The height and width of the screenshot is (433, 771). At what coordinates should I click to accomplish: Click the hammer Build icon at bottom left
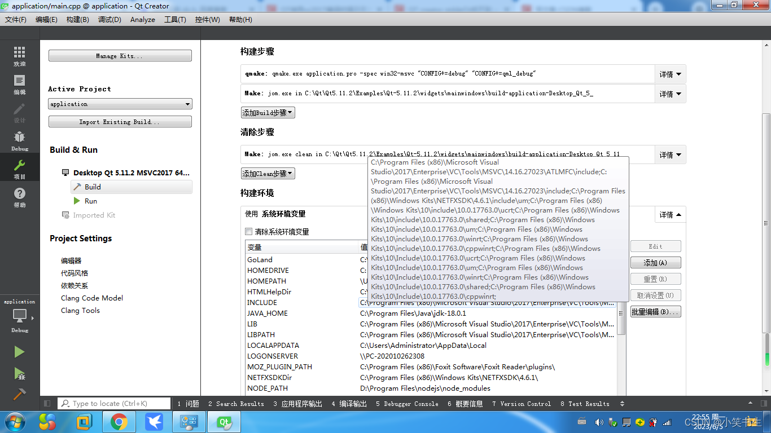tap(19, 395)
